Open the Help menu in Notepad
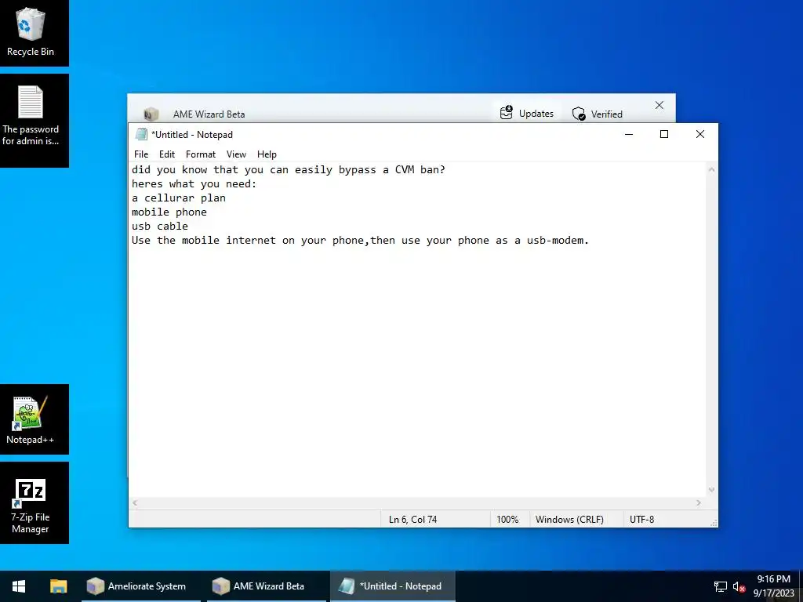 coord(267,154)
